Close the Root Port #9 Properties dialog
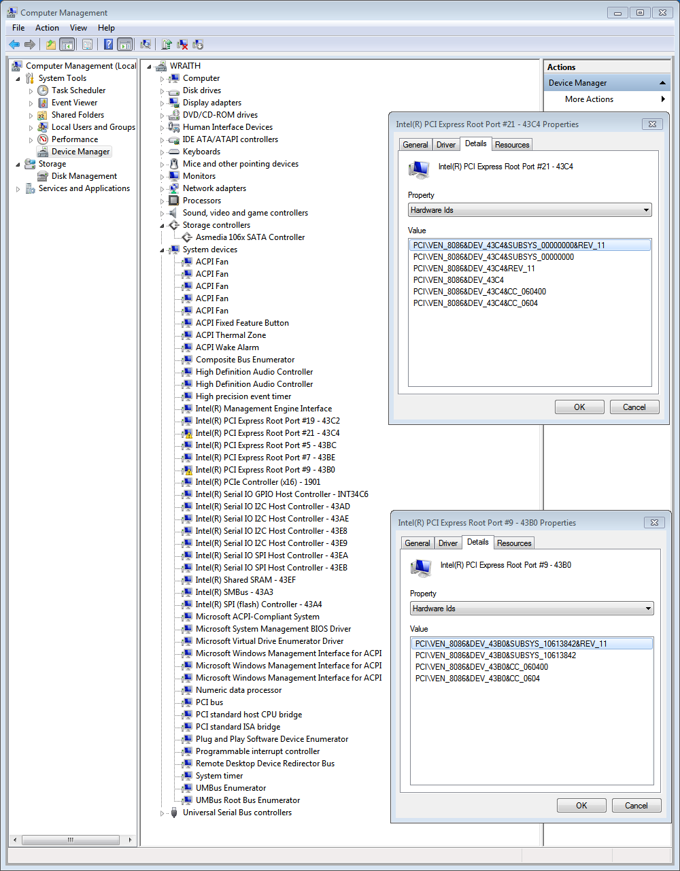This screenshot has height=871, width=680. pos(654,522)
